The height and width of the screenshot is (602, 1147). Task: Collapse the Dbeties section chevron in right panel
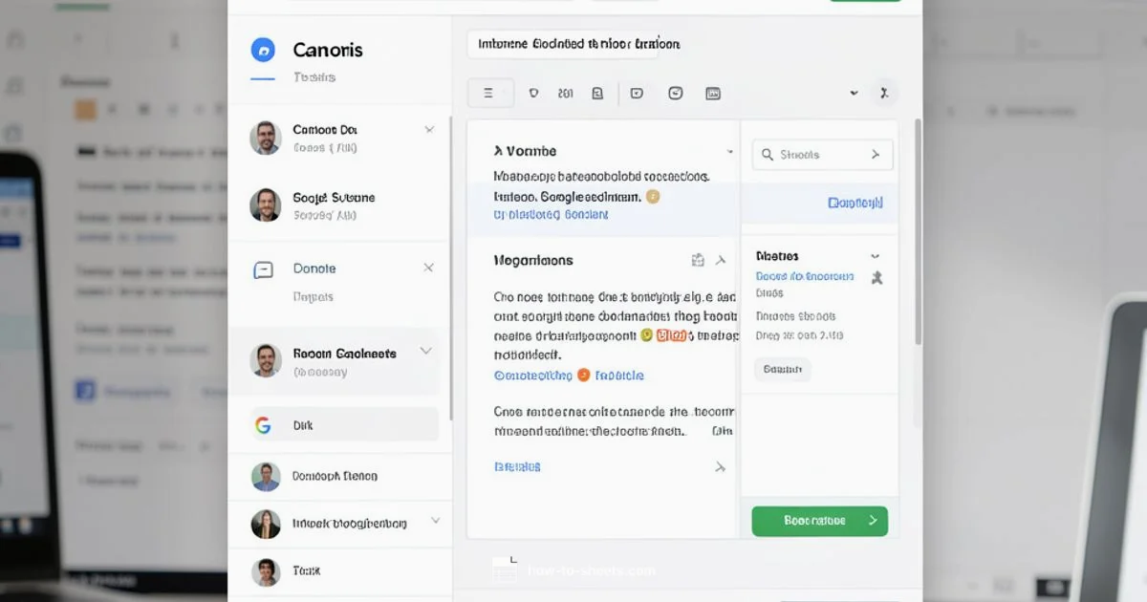click(x=874, y=256)
